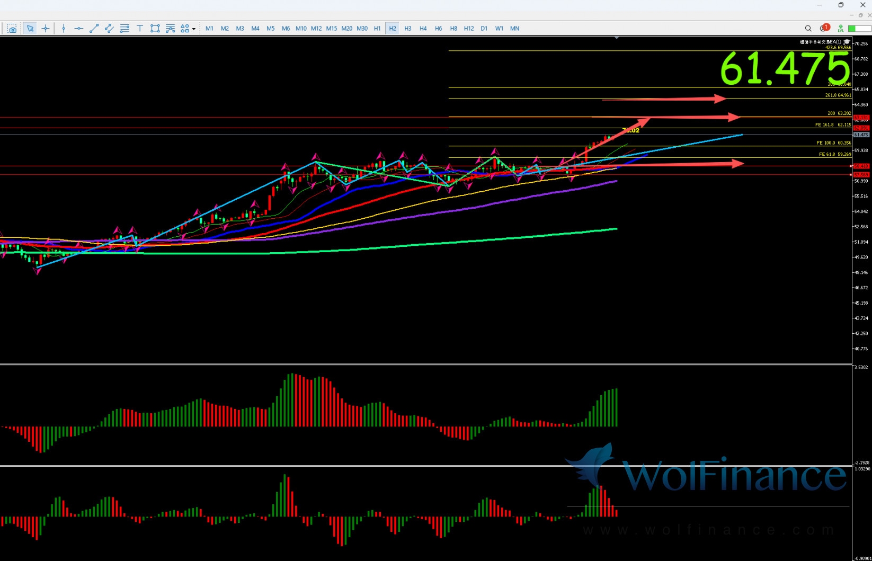Open chat notifications with red badge
872x561 pixels.
(824, 28)
